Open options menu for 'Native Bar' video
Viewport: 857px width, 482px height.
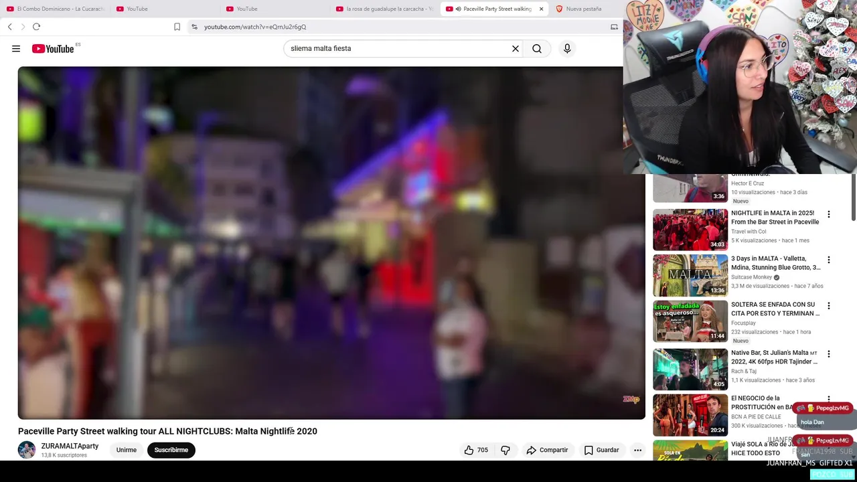pyautogui.click(x=829, y=353)
